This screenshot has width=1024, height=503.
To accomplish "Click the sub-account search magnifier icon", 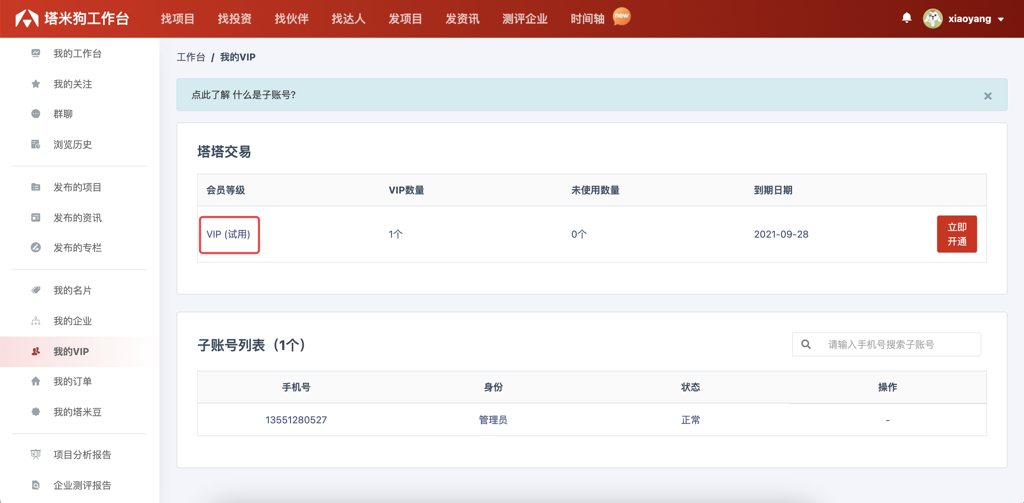I will [806, 344].
